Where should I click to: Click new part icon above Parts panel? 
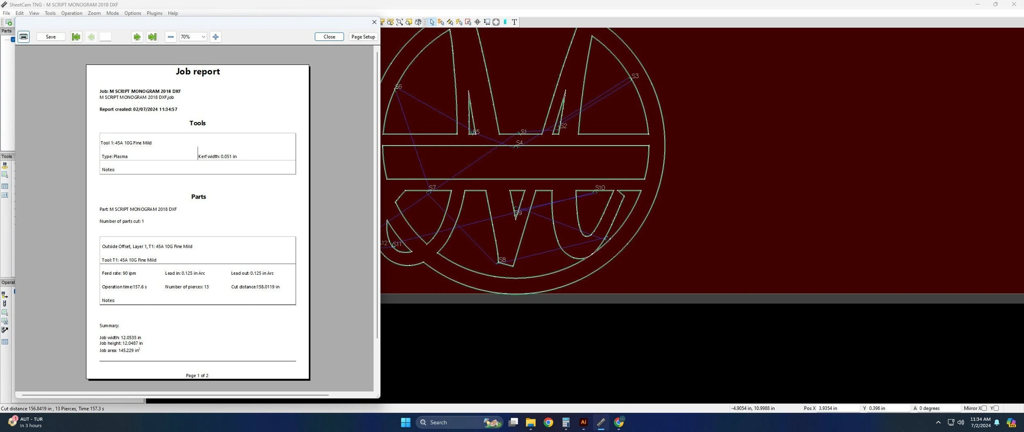pos(9,23)
